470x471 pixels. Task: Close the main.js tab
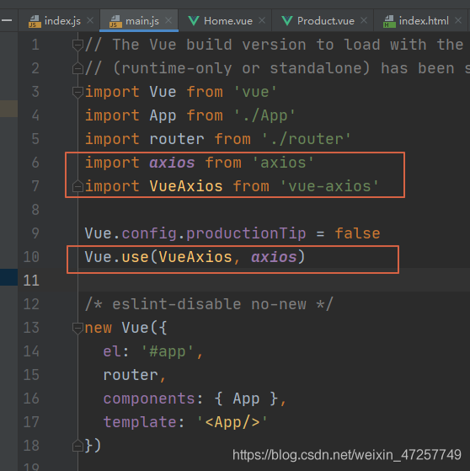[x=168, y=20]
